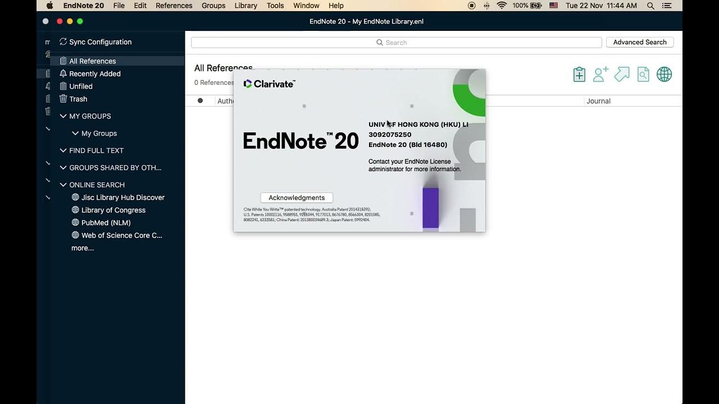Viewport: 719px width, 404px height.
Task: Click the New Reference toolbar icon
Action: [x=579, y=74]
